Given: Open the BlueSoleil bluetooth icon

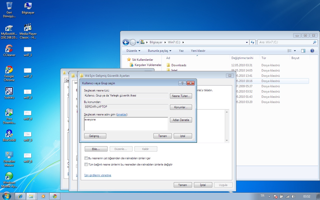Looking at the screenshot, I should coord(9,135).
